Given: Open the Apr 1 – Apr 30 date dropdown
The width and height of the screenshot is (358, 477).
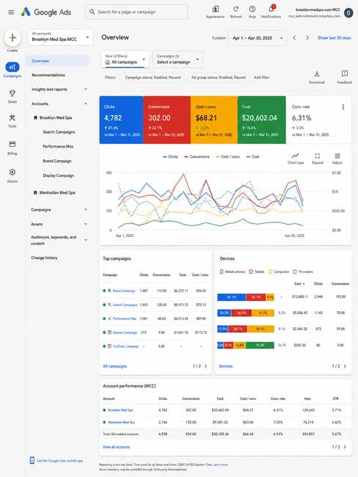Looking at the screenshot, I should point(257,38).
